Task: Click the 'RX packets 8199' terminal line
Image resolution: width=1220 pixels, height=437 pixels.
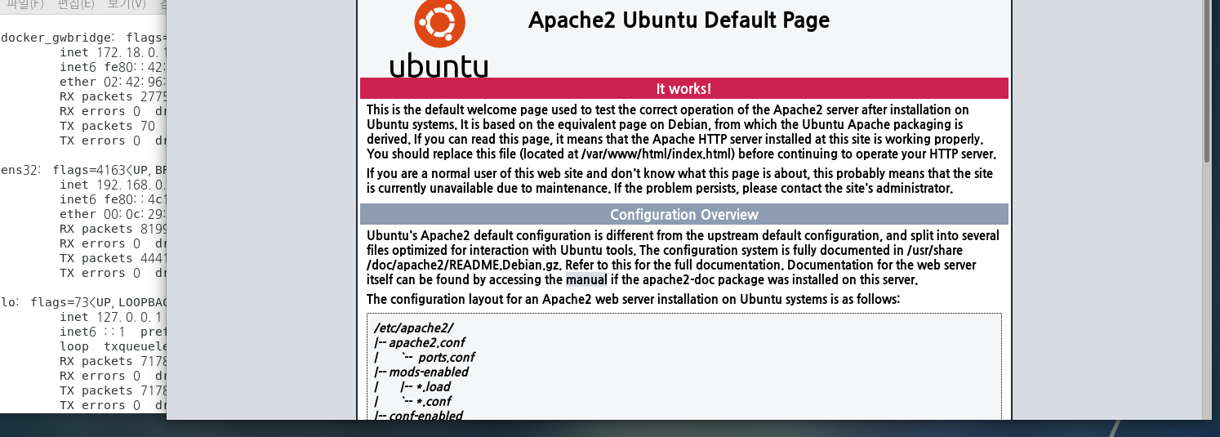Action: (x=113, y=229)
